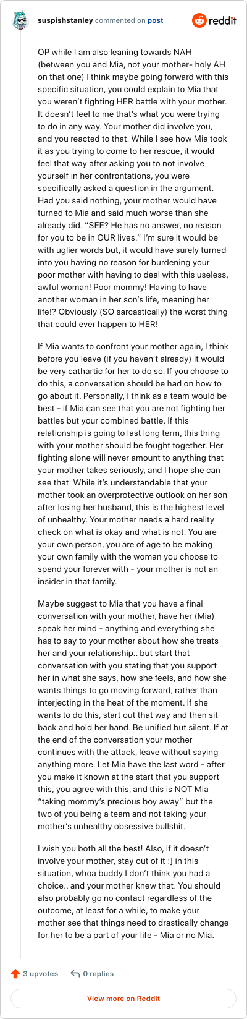Open the suspishstanley username link
The height and width of the screenshot is (1019, 247).
coord(65,20)
